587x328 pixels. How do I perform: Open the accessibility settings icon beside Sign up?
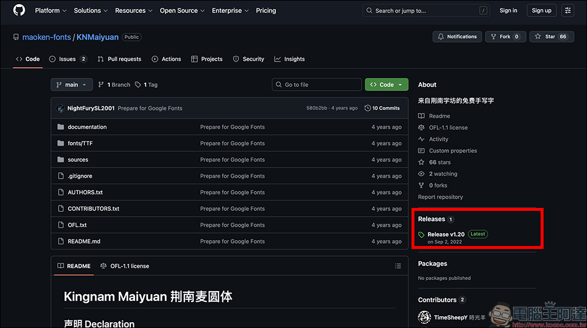[x=568, y=11]
